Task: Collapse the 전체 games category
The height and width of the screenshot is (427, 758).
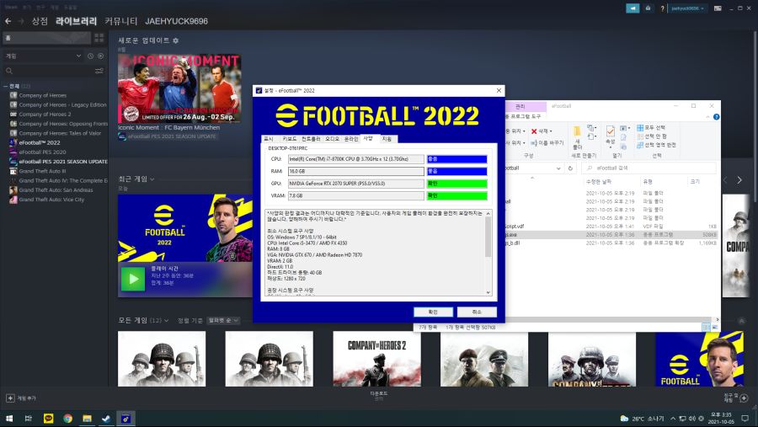Action: point(5,86)
